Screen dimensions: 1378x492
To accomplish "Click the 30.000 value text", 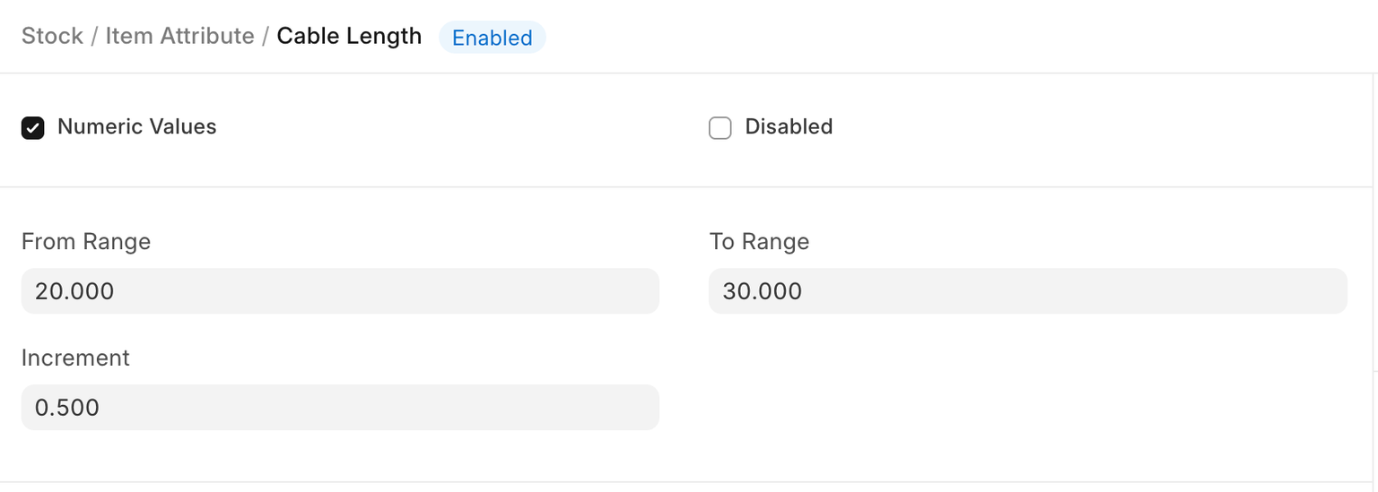I will tap(763, 291).
